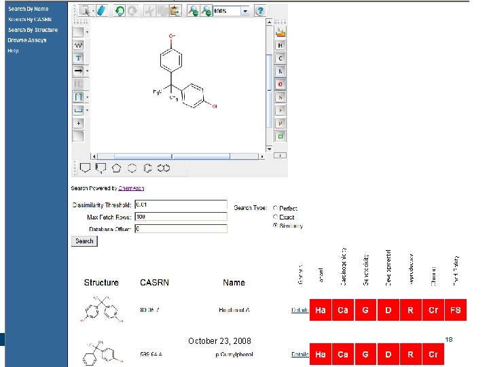Select the eraser tool

(x=101, y=11)
